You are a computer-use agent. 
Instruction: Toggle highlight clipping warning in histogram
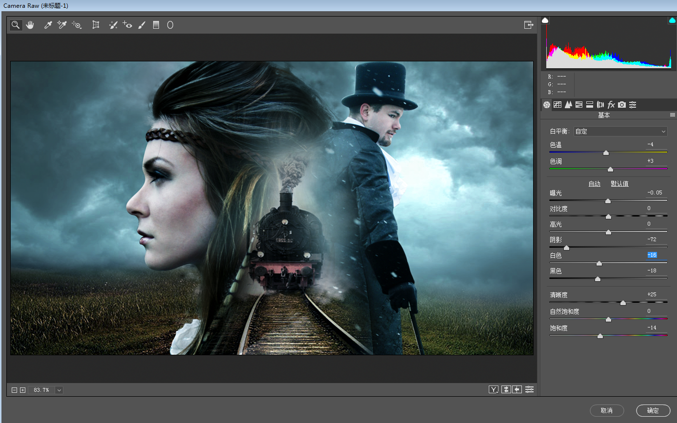pos(672,20)
